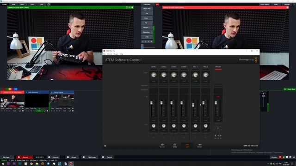
Task: Open the Camera page in ATEM
Action: (x=199, y=145)
